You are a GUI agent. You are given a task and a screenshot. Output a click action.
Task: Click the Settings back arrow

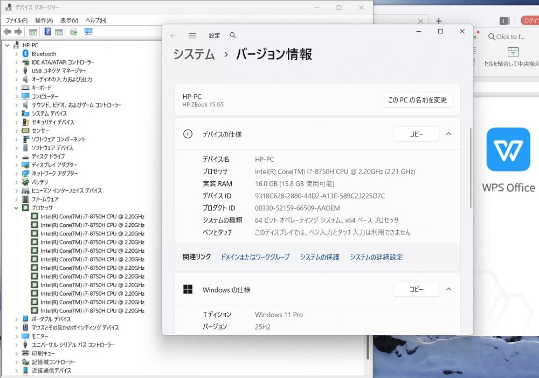coord(173,35)
